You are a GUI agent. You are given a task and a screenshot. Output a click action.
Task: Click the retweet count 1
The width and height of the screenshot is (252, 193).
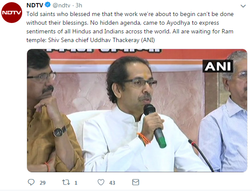pos(76,183)
